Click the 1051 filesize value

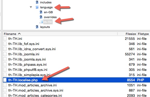[131, 85]
